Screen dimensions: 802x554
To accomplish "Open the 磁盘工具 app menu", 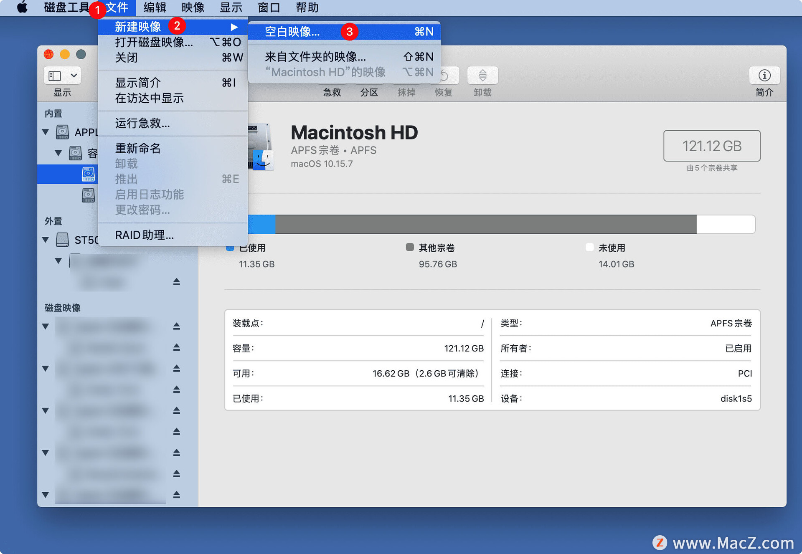I will coord(66,7).
